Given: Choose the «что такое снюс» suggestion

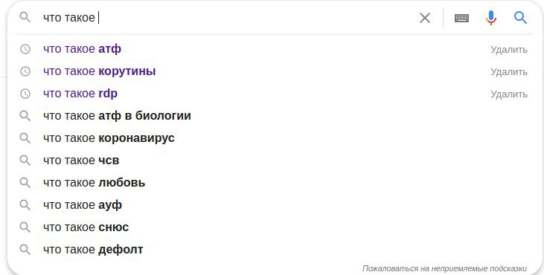Looking at the screenshot, I should (x=86, y=227).
